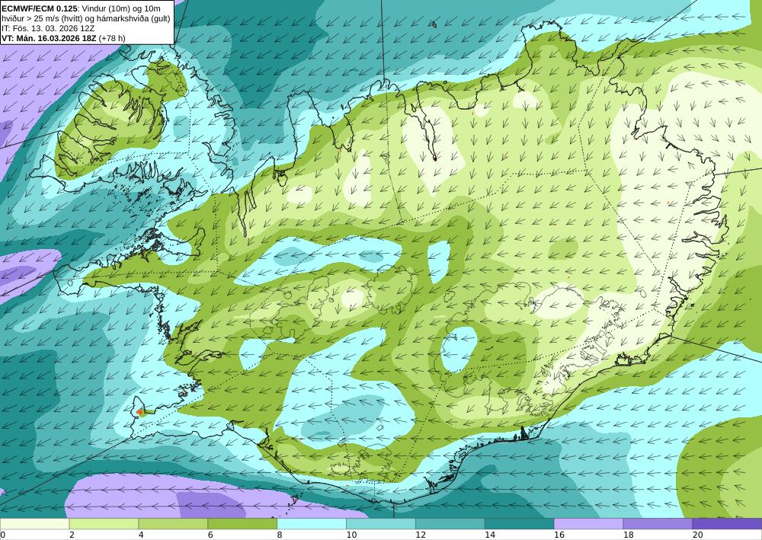The image size is (762, 540).
Task: Click the legend value "20"
Action: (x=698, y=535)
